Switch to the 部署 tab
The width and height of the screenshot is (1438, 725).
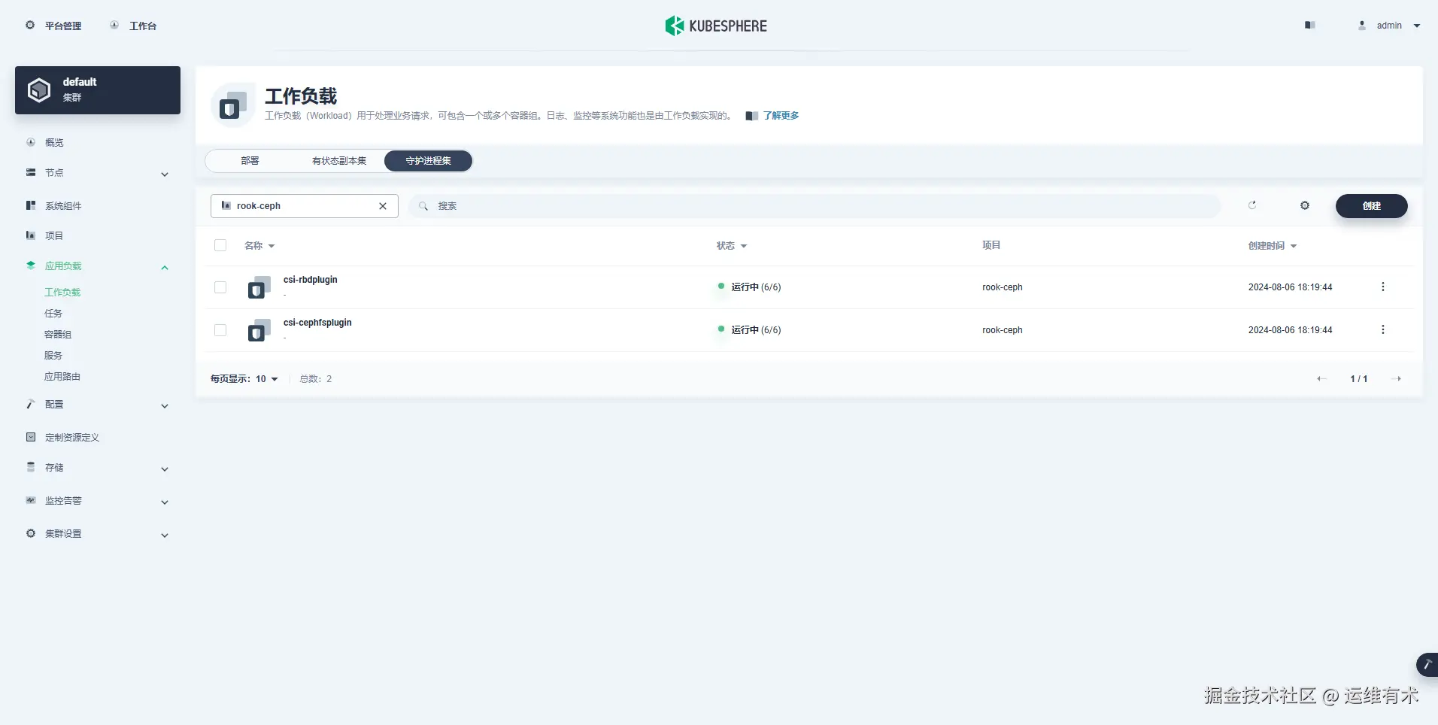tap(250, 161)
